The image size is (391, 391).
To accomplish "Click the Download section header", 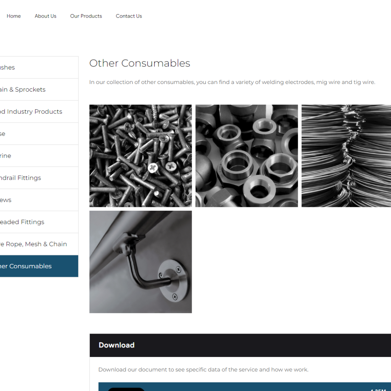I will coord(241,345).
